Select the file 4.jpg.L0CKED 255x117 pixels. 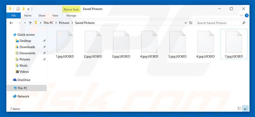(149, 44)
